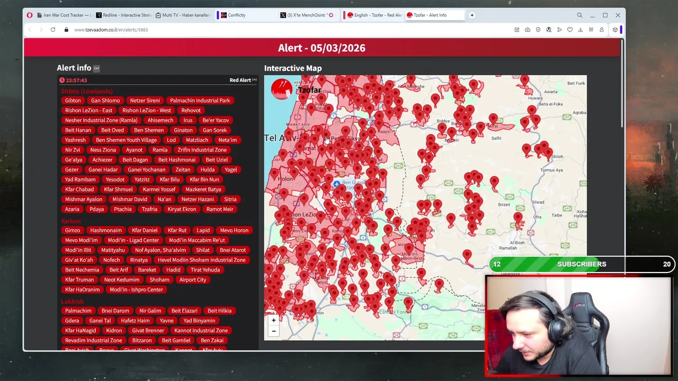Viewport: 678px width, 381px height.
Task: Click the 23:57:43 alert timestamp
Action: 76,80
